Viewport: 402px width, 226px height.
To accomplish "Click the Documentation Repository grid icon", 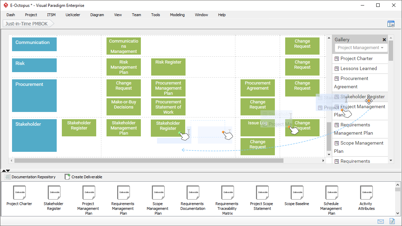I will (7, 177).
